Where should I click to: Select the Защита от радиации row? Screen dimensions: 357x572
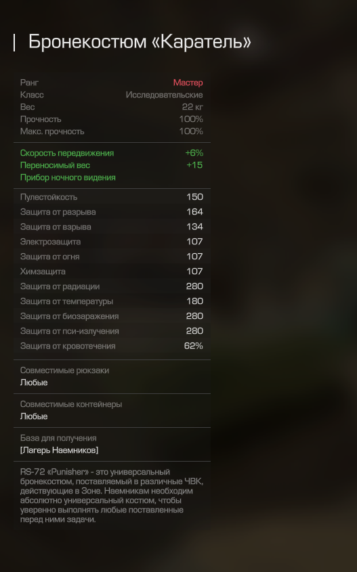pyautogui.click(x=112, y=287)
